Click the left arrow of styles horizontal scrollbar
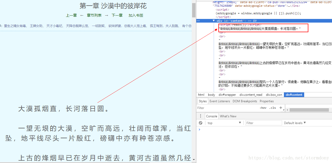The image size is (332, 163). click(x=287, y=110)
